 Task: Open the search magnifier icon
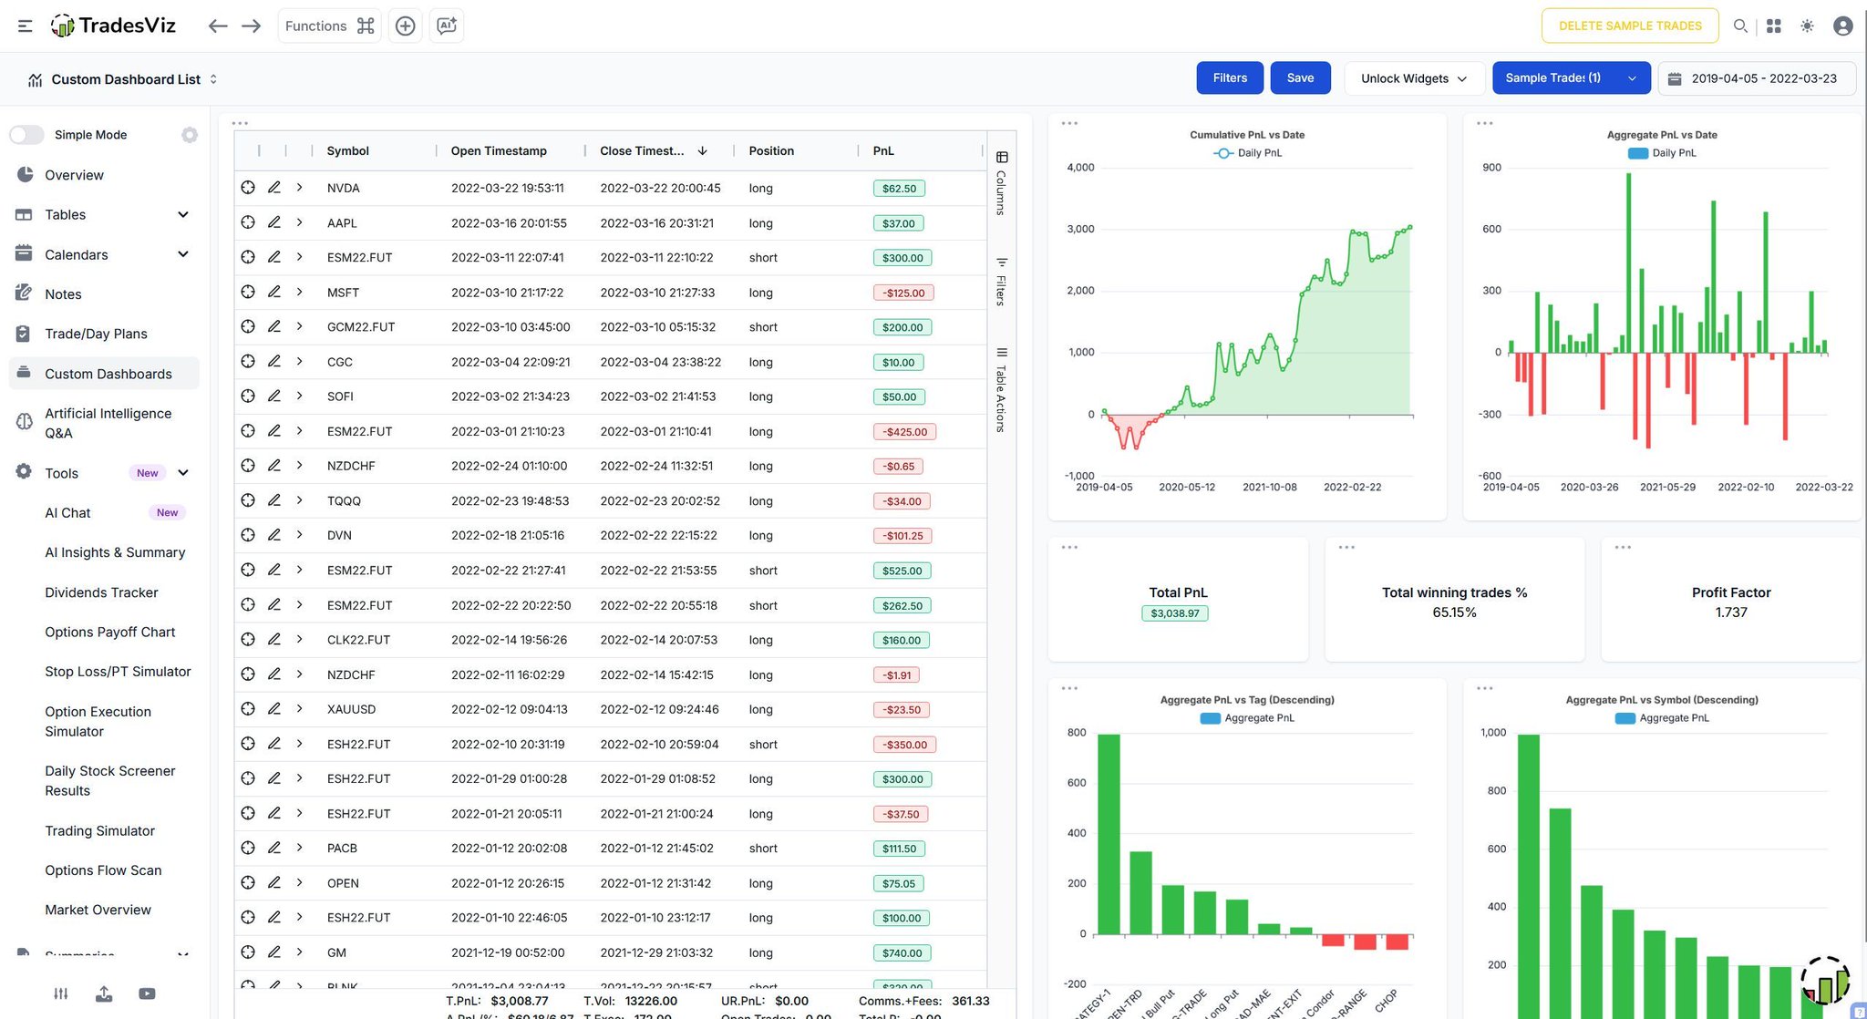pyautogui.click(x=1740, y=26)
